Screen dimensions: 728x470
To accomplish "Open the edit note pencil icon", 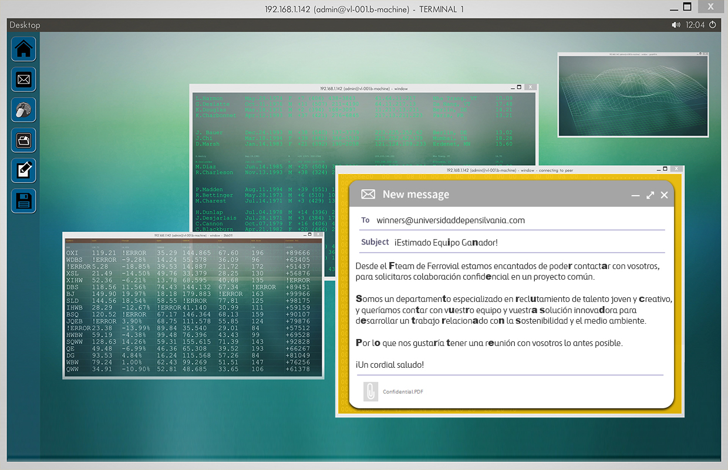I will click(23, 171).
